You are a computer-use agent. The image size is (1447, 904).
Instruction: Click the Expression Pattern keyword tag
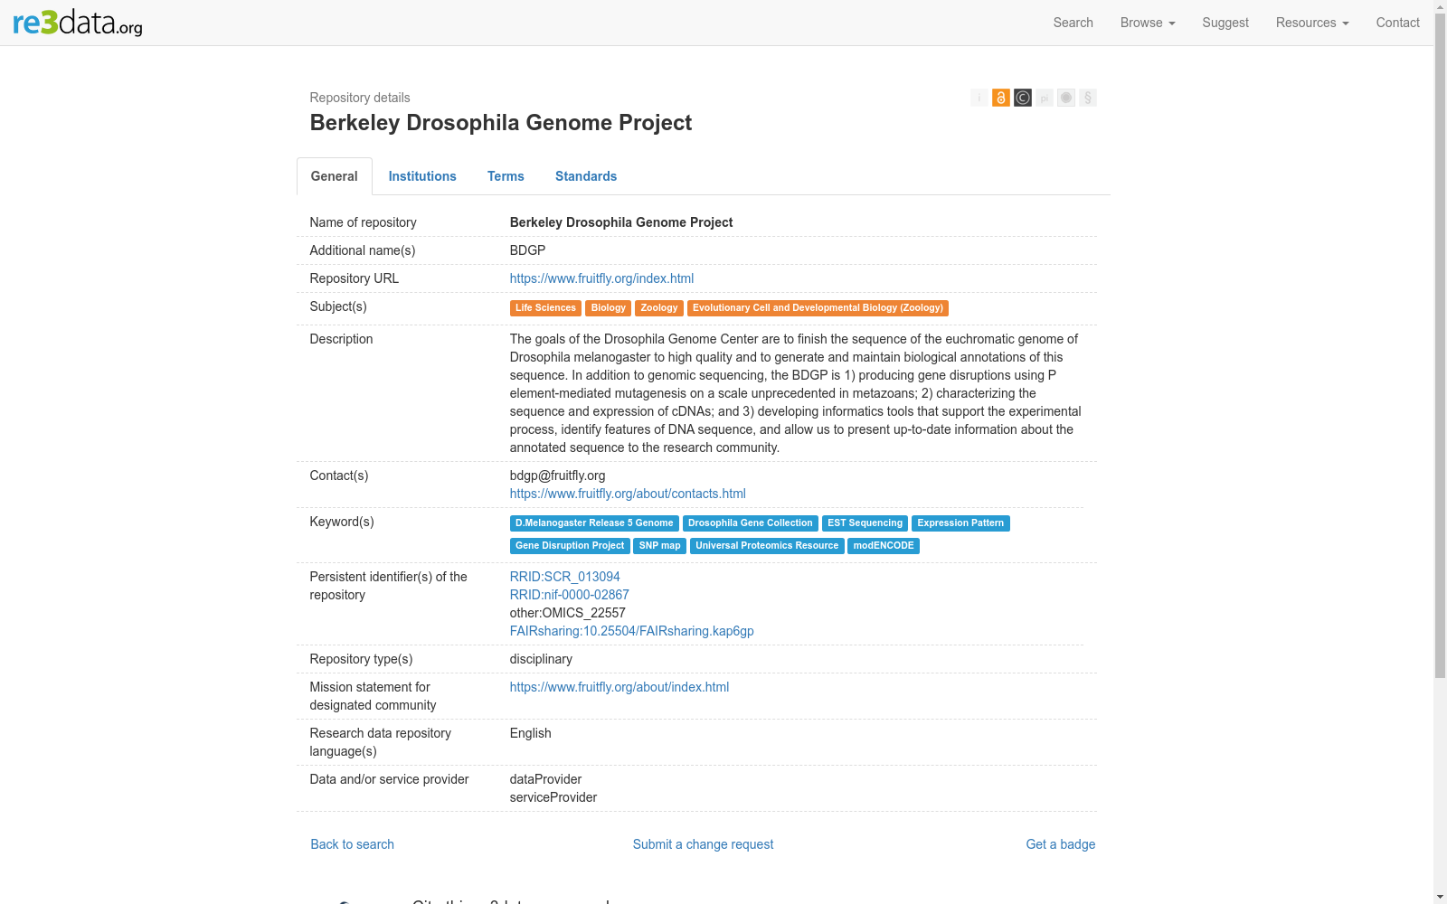(960, 523)
